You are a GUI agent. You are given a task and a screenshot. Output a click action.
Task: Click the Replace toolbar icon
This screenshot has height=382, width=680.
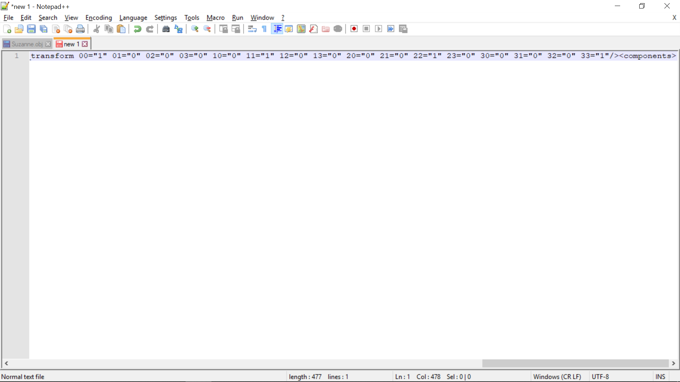[x=178, y=29]
